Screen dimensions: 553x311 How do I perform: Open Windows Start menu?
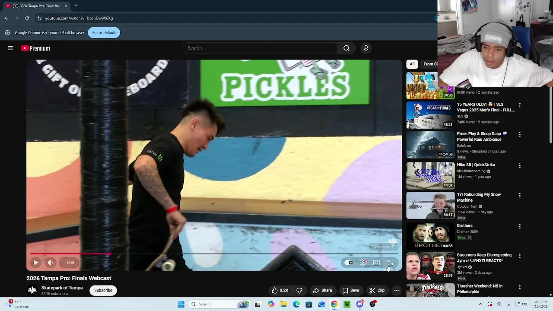tap(181, 304)
